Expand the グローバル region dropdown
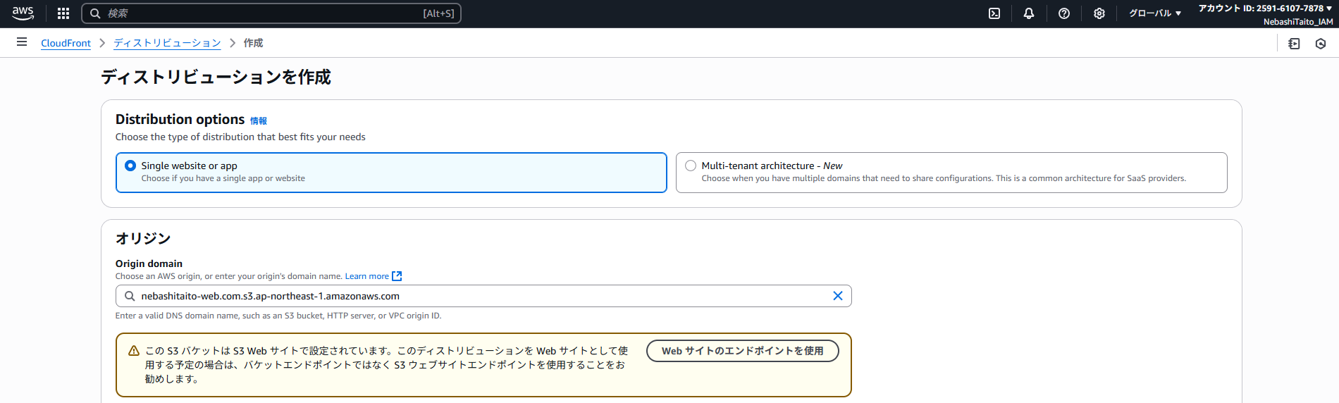 coord(1154,13)
